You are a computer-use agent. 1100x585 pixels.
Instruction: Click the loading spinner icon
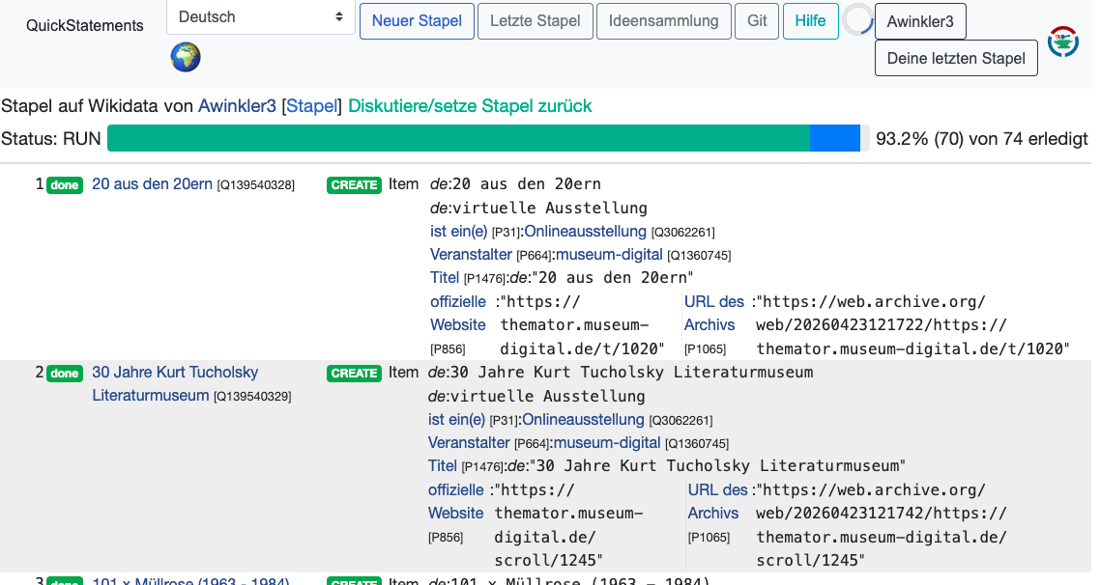coord(856,20)
